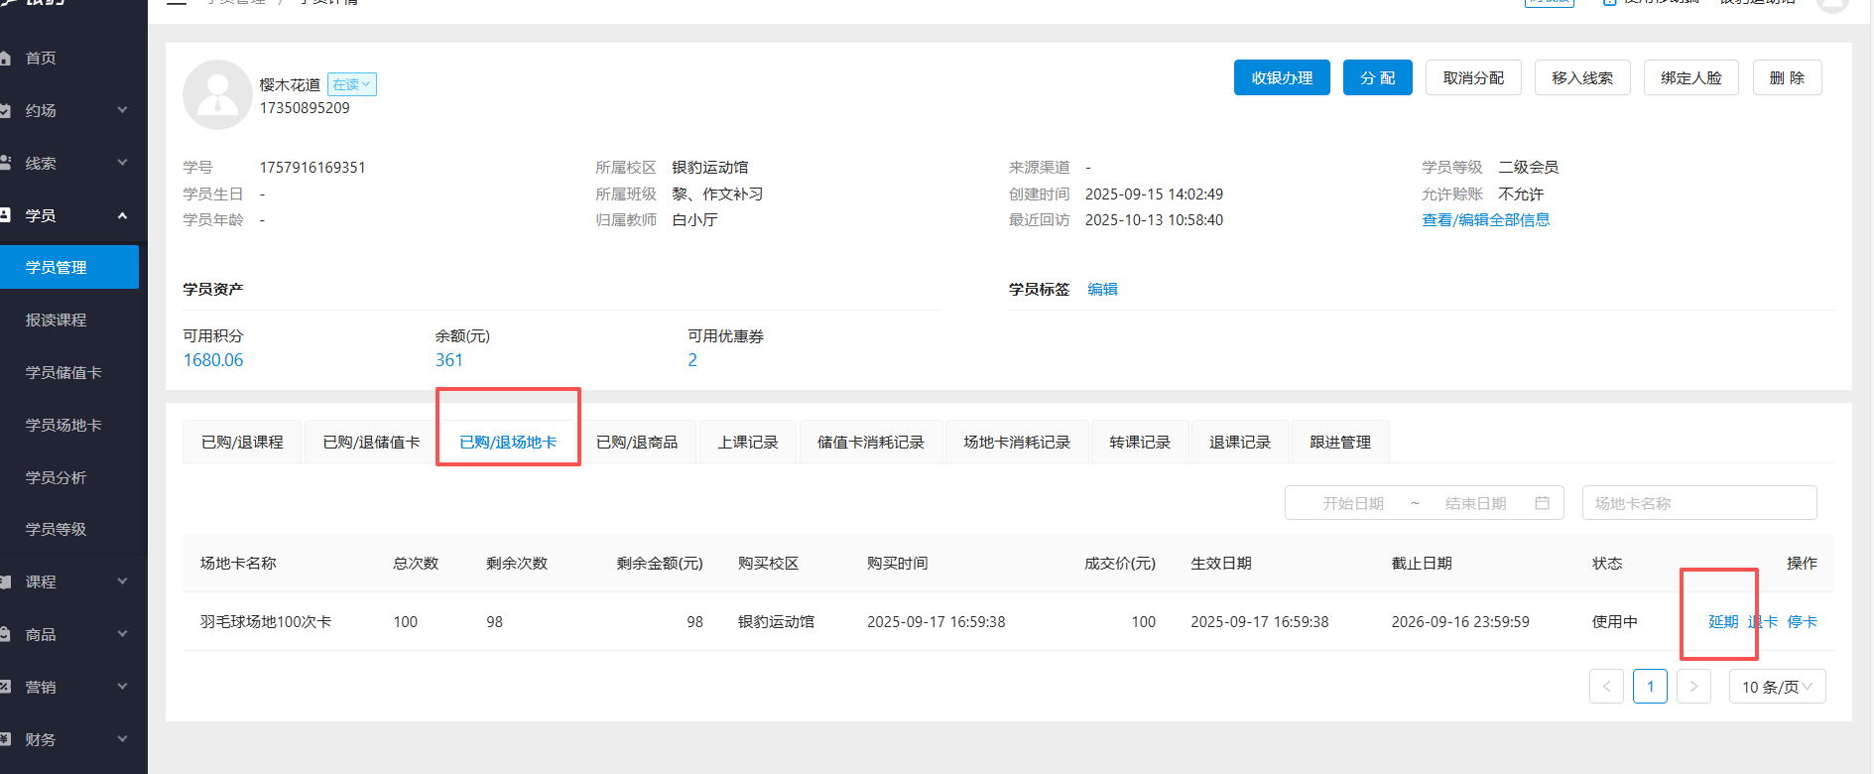Image resolution: width=1874 pixels, height=774 pixels.
Task: Click the 分配 button
Action: [1378, 77]
